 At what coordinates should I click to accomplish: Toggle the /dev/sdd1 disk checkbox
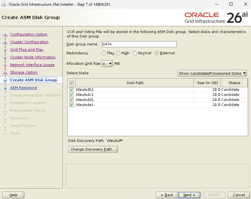click(x=71, y=100)
